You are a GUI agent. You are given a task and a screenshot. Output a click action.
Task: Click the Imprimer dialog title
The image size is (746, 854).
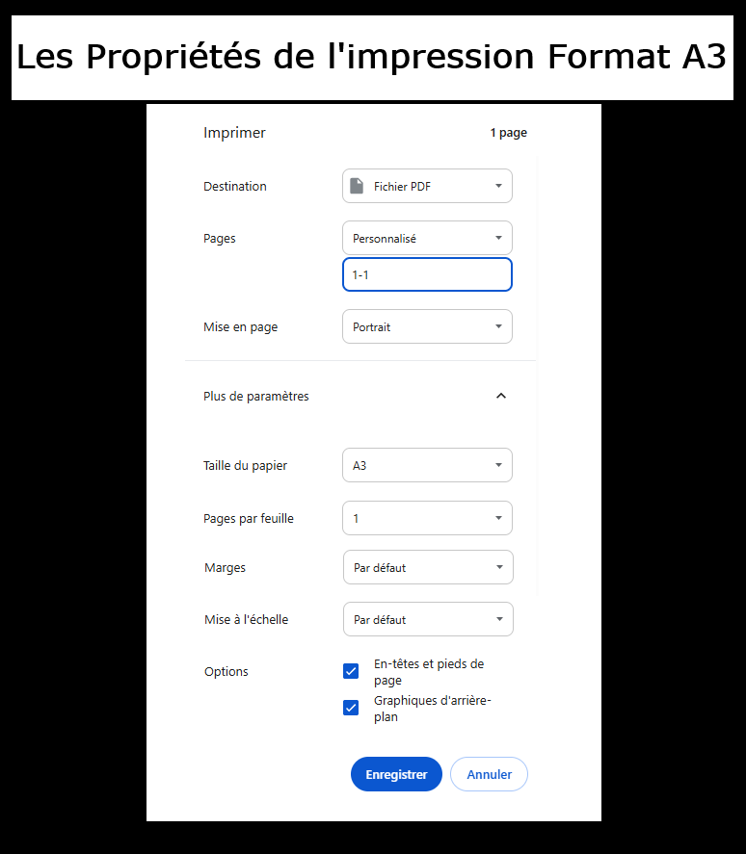(x=234, y=132)
